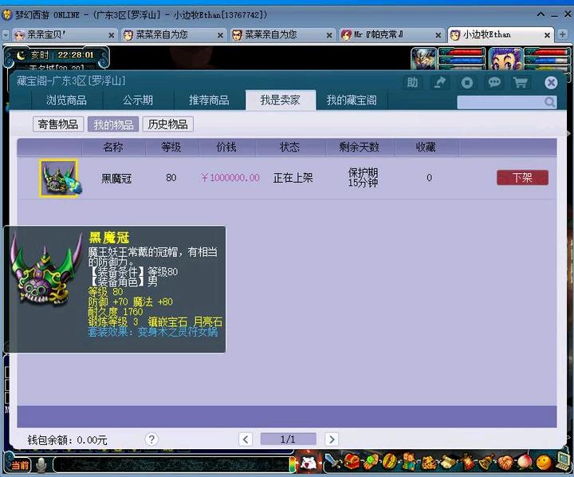Screen dimensions: 574x477
Task: Click the red banner guild icon
Action: [x=467, y=462]
